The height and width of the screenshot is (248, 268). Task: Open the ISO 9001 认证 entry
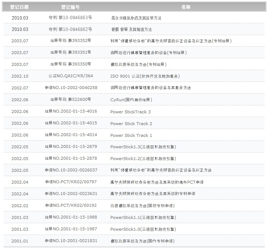coord(145,76)
